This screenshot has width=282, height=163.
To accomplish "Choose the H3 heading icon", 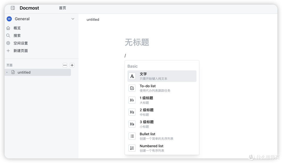I will click(132, 124).
